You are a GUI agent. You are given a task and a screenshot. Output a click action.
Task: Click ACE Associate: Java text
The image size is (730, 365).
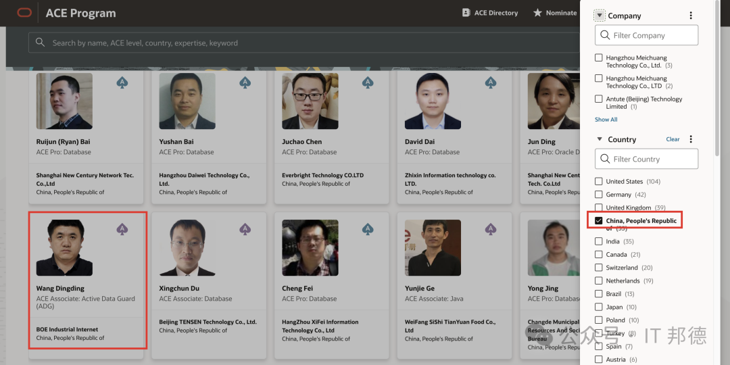(434, 299)
